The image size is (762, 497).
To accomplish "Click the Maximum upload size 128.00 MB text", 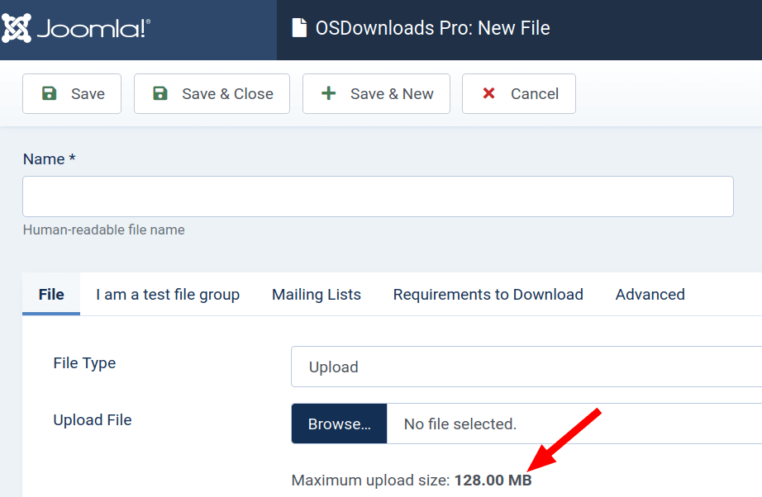I will (412, 480).
